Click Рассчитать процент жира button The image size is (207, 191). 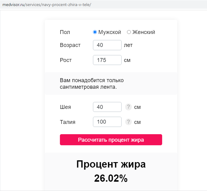click(x=111, y=140)
